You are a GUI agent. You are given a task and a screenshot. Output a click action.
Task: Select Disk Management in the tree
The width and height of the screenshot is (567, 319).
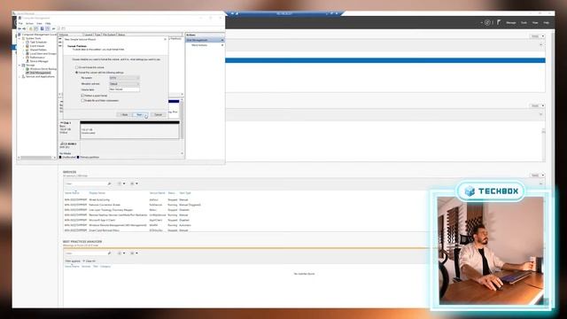(x=40, y=73)
